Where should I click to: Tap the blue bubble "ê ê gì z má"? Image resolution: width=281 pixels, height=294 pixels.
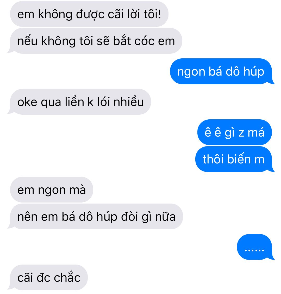pyautogui.click(x=235, y=132)
